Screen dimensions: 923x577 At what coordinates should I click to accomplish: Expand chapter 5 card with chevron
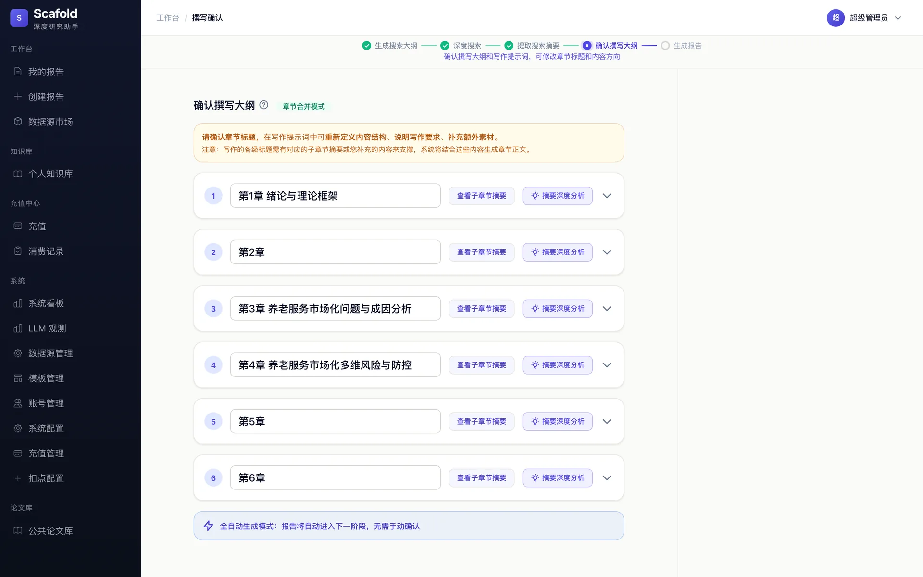607,421
